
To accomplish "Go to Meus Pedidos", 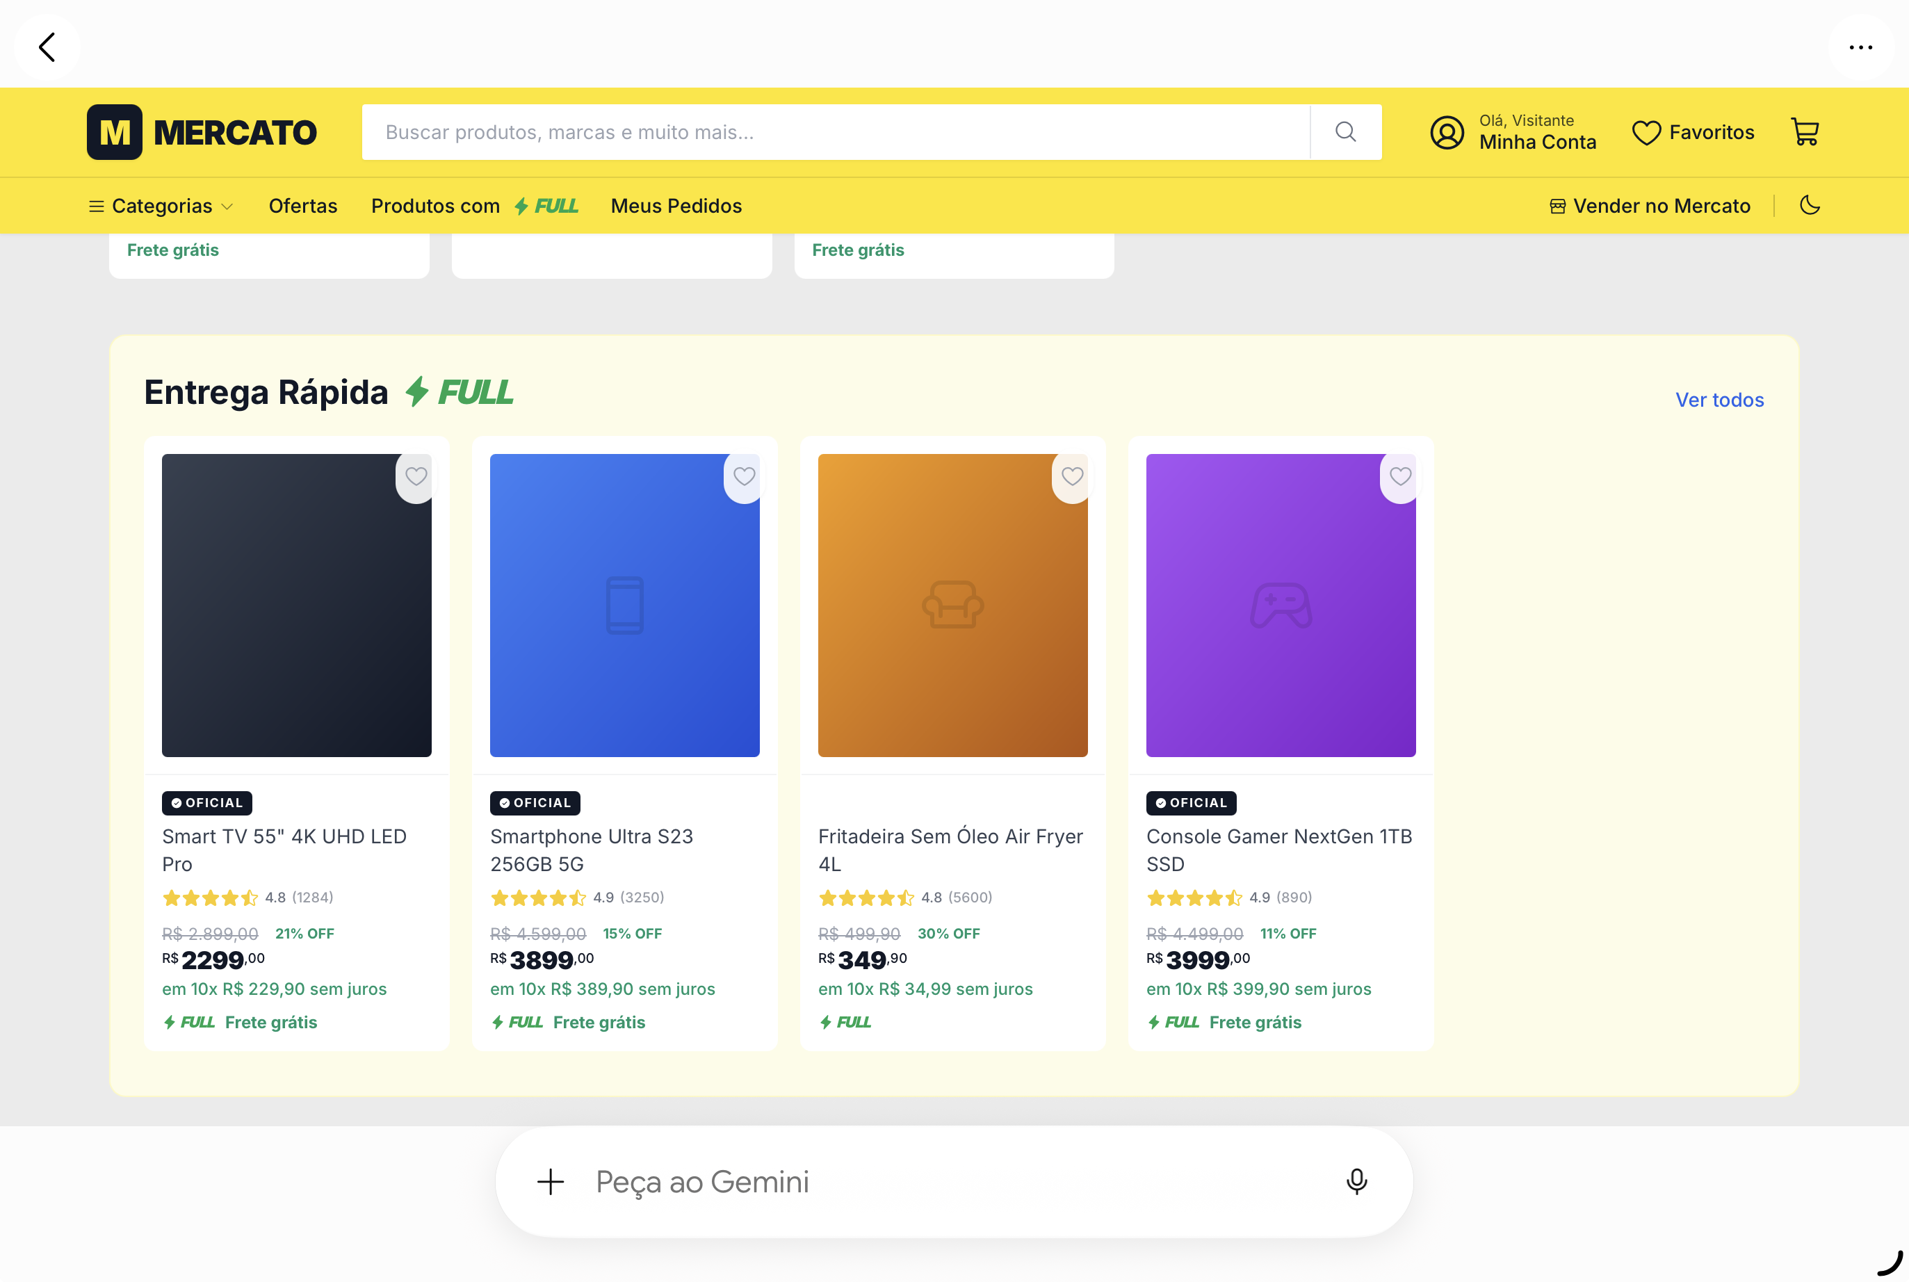I will (x=676, y=206).
